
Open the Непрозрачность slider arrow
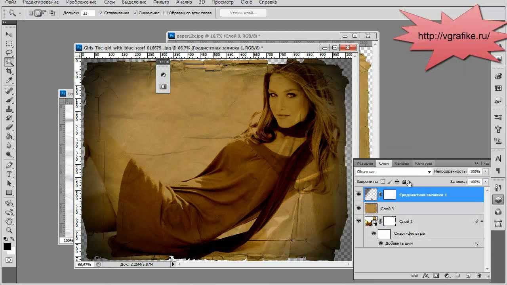486,172
